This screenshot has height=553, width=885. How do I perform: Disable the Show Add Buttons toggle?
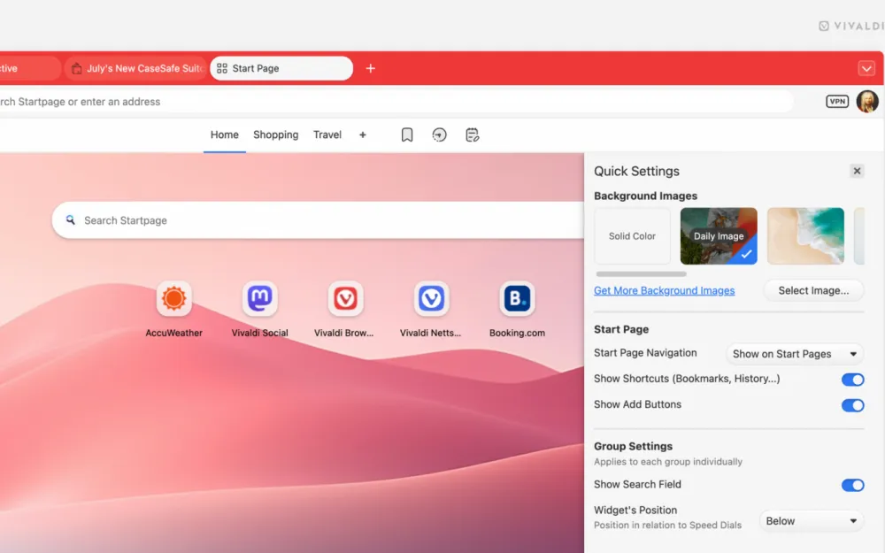click(852, 405)
